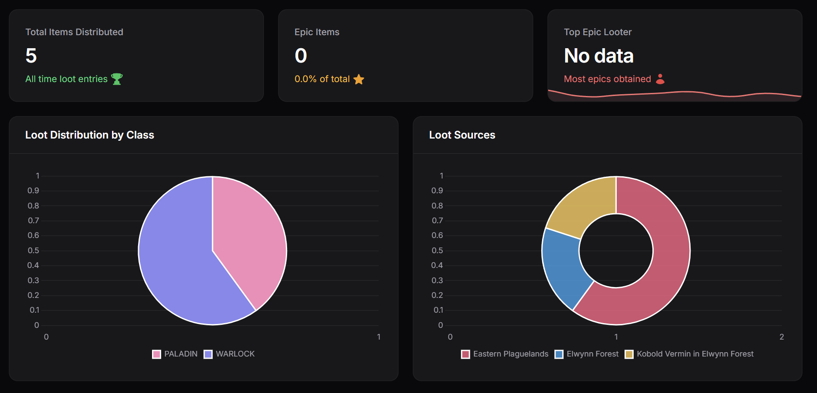
Task: Click the WARLOCK legend label
Action: coord(235,354)
